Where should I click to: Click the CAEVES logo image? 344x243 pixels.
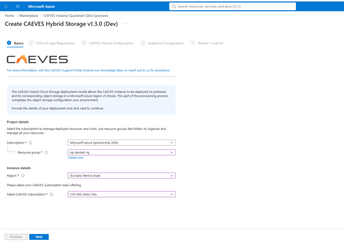[37, 59]
